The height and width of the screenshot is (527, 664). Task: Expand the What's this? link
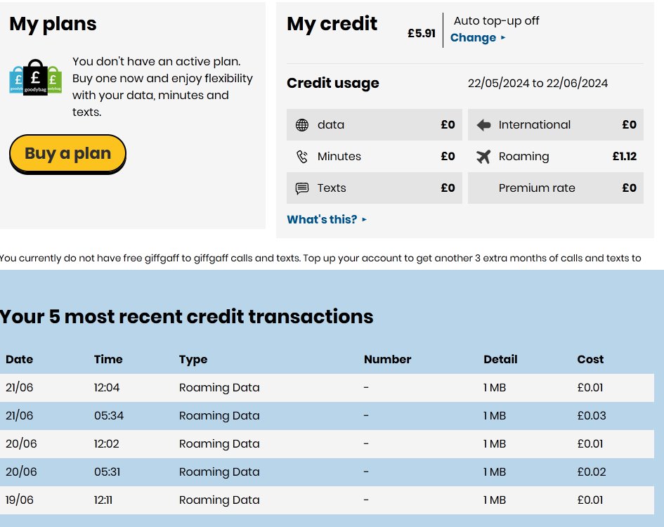pyautogui.click(x=327, y=219)
